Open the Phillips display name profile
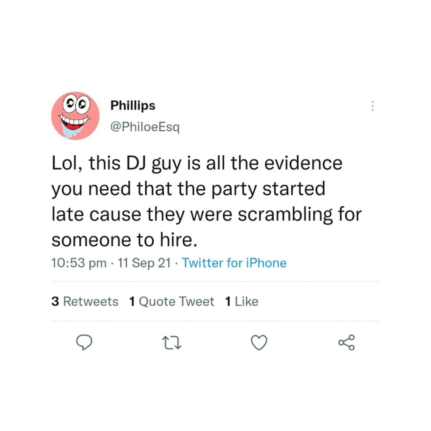The height and width of the screenshot is (431, 431). 133,106
